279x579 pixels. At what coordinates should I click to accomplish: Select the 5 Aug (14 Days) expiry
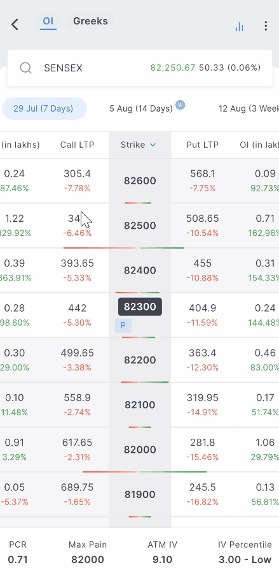[141, 108]
